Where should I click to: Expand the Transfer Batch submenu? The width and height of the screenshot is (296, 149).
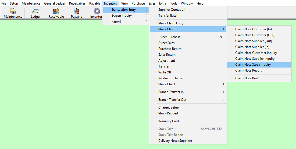click(188, 16)
